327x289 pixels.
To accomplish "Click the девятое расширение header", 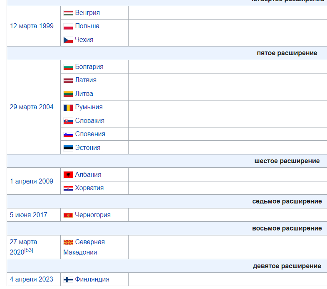I will 287,266.
